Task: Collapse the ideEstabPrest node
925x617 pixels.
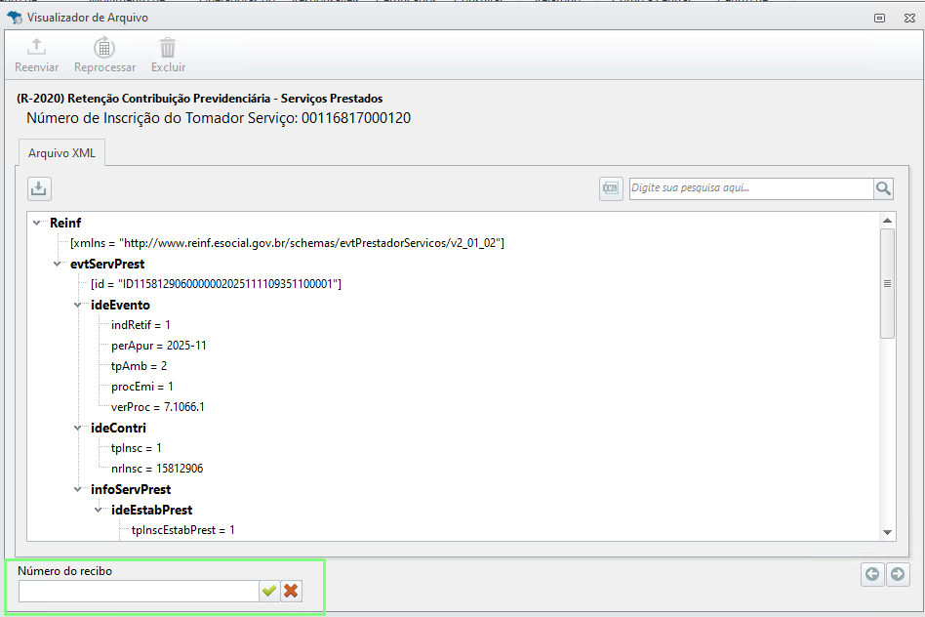Action: 99,510
